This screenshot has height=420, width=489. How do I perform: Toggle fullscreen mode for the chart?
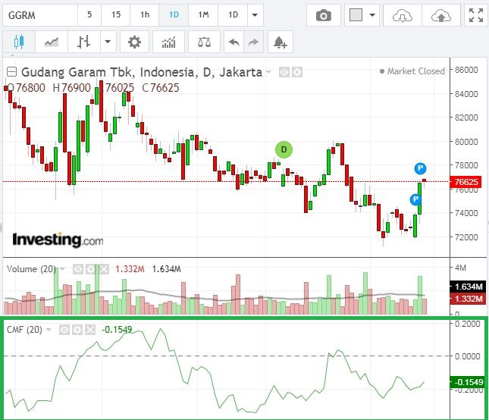tap(476, 15)
